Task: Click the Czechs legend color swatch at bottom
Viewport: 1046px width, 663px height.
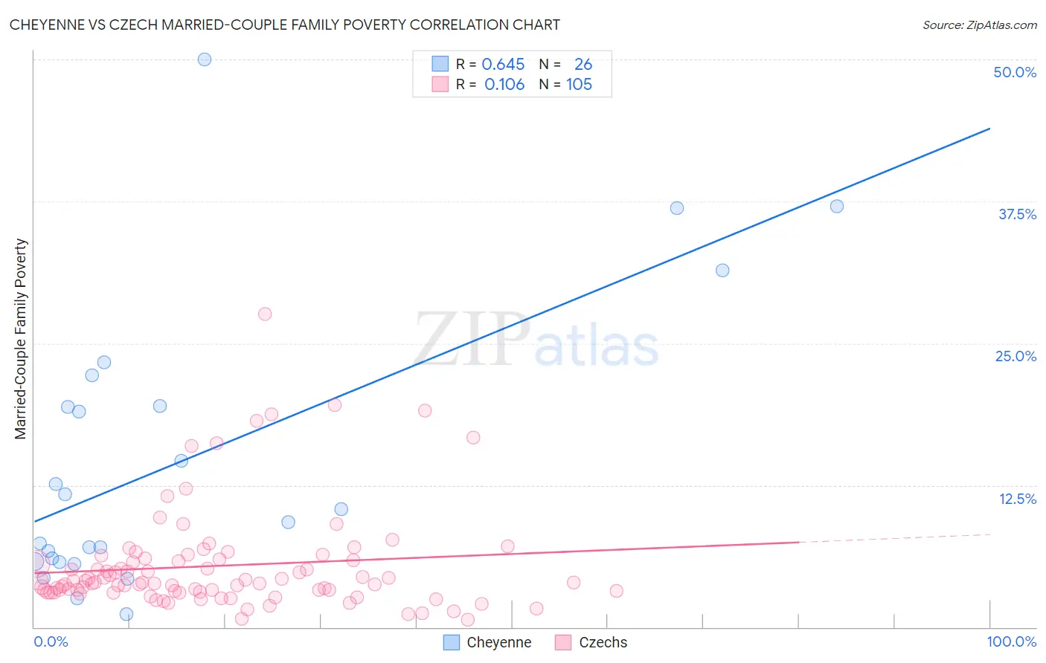Action: [563, 642]
